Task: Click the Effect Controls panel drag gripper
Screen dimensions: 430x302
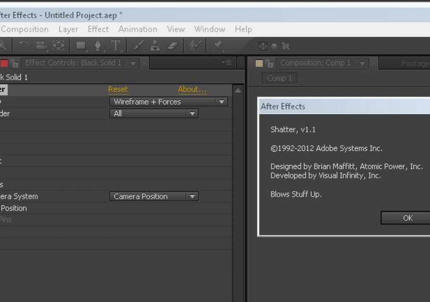Action: [x=241, y=63]
